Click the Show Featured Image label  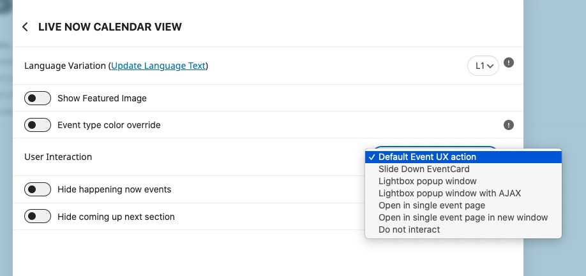click(102, 98)
